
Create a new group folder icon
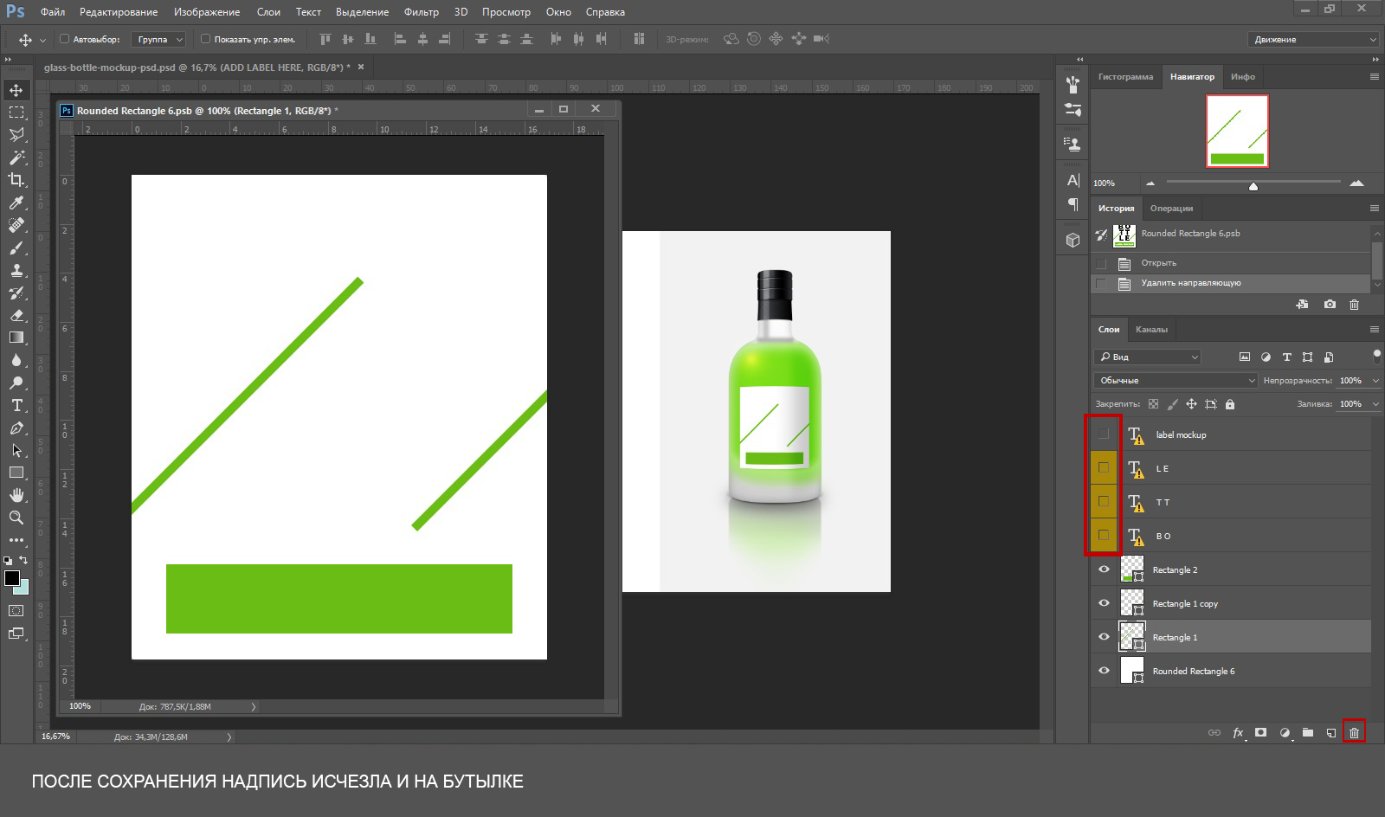(x=1308, y=733)
